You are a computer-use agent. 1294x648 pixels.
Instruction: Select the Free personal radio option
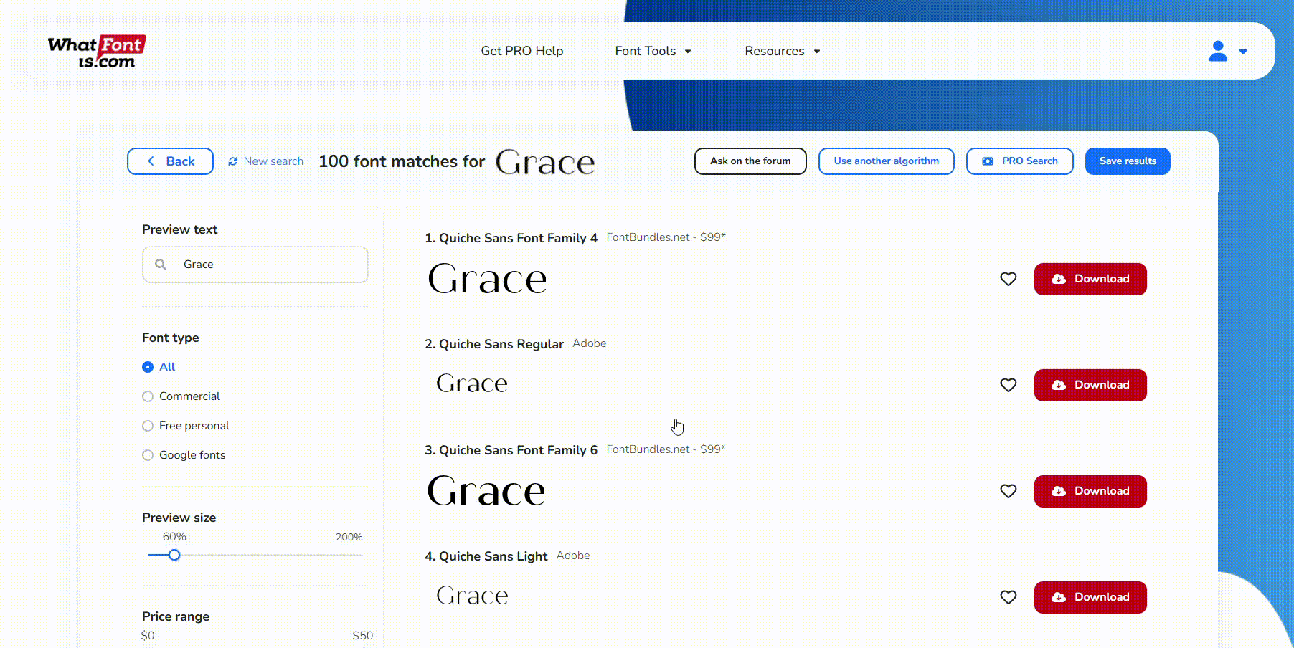point(148,426)
